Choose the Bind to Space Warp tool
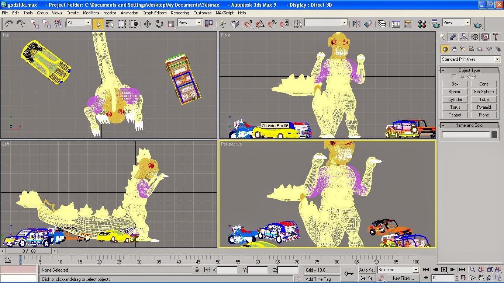 tap(58, 24)
